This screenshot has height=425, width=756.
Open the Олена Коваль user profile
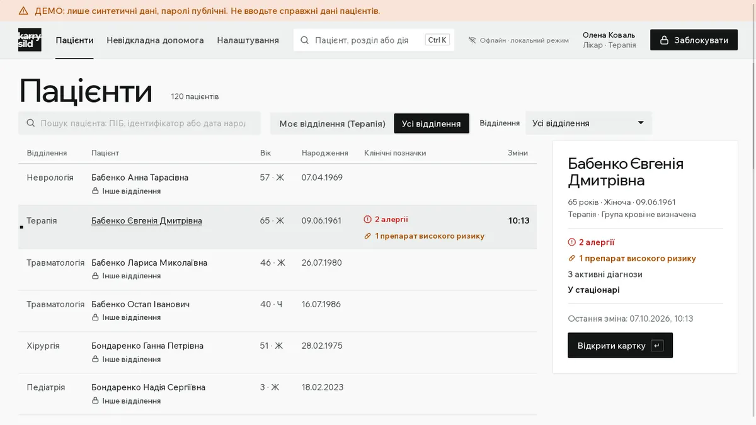(609, 40)
